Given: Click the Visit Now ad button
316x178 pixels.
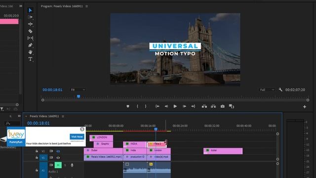Looking at the screenshot, I should [x=77, y=136].
